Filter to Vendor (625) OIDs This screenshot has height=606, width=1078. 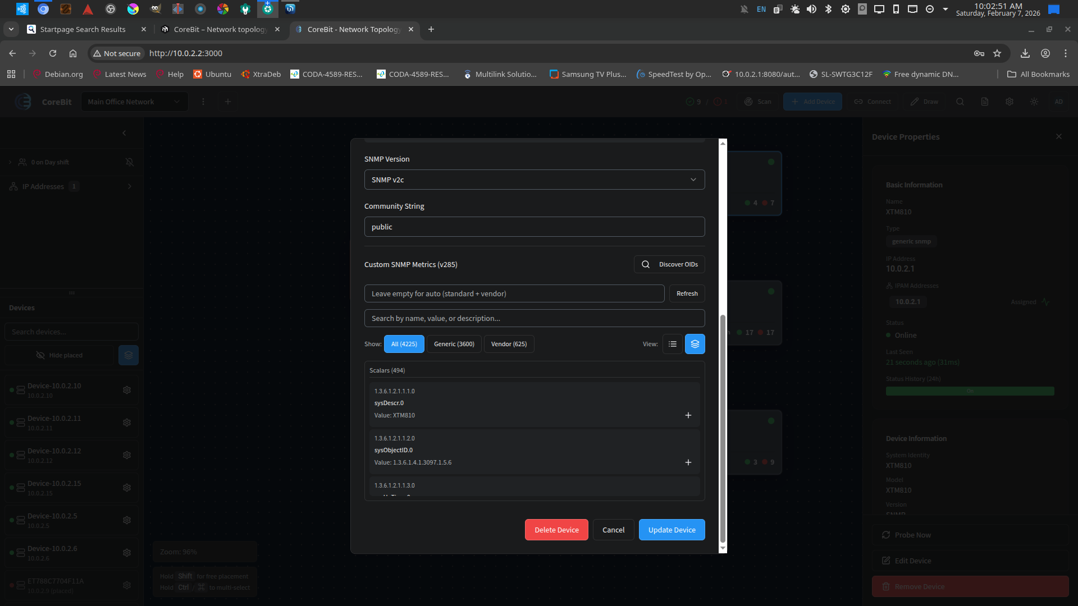pyautogui.click(x=509, y=344)
